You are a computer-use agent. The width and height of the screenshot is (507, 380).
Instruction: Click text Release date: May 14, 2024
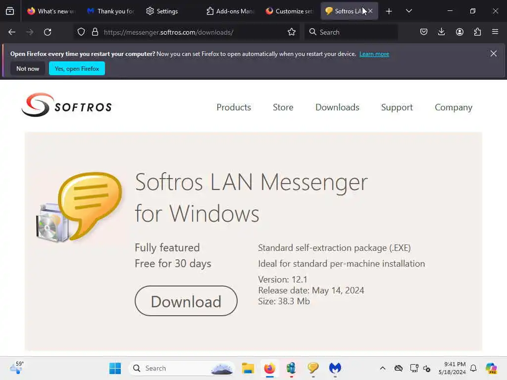(x=311, y=290)
